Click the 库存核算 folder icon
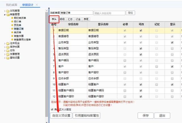This screenshot has height=123, width=182. click(x=8, y=47)
